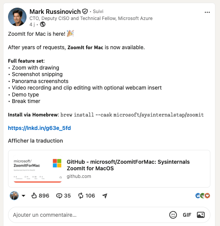Click the verified badge next to Mark Russinovich
Viewport: 220px width, 226px height.
pyautogui.click(x=85, y=12)
